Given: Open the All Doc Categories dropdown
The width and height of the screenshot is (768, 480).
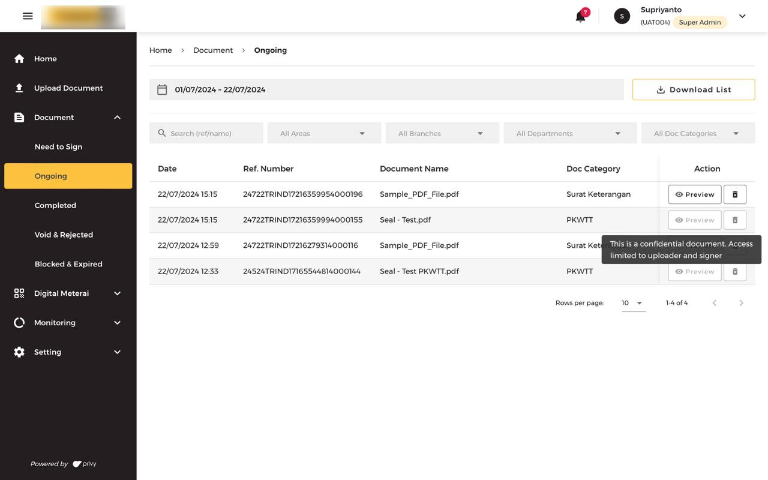Looking at the screenshot, I should (x=698, y=133).
